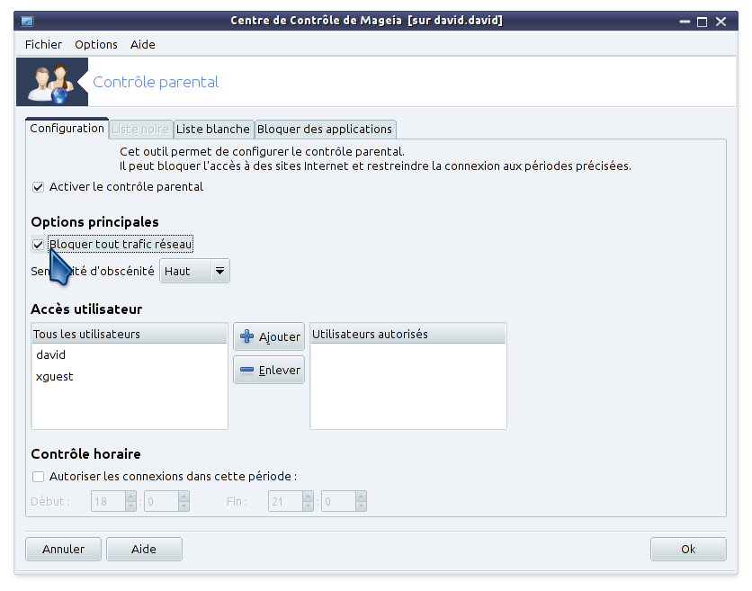The width and height of the screenshot is (752, 591).
Task: Increase the Fin minute with up arrow
Action: tap(361, 497)
